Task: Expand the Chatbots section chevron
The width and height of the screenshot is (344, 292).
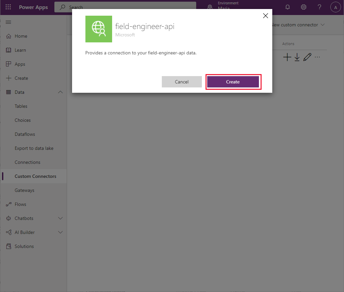Action: [x=60, y=218]
